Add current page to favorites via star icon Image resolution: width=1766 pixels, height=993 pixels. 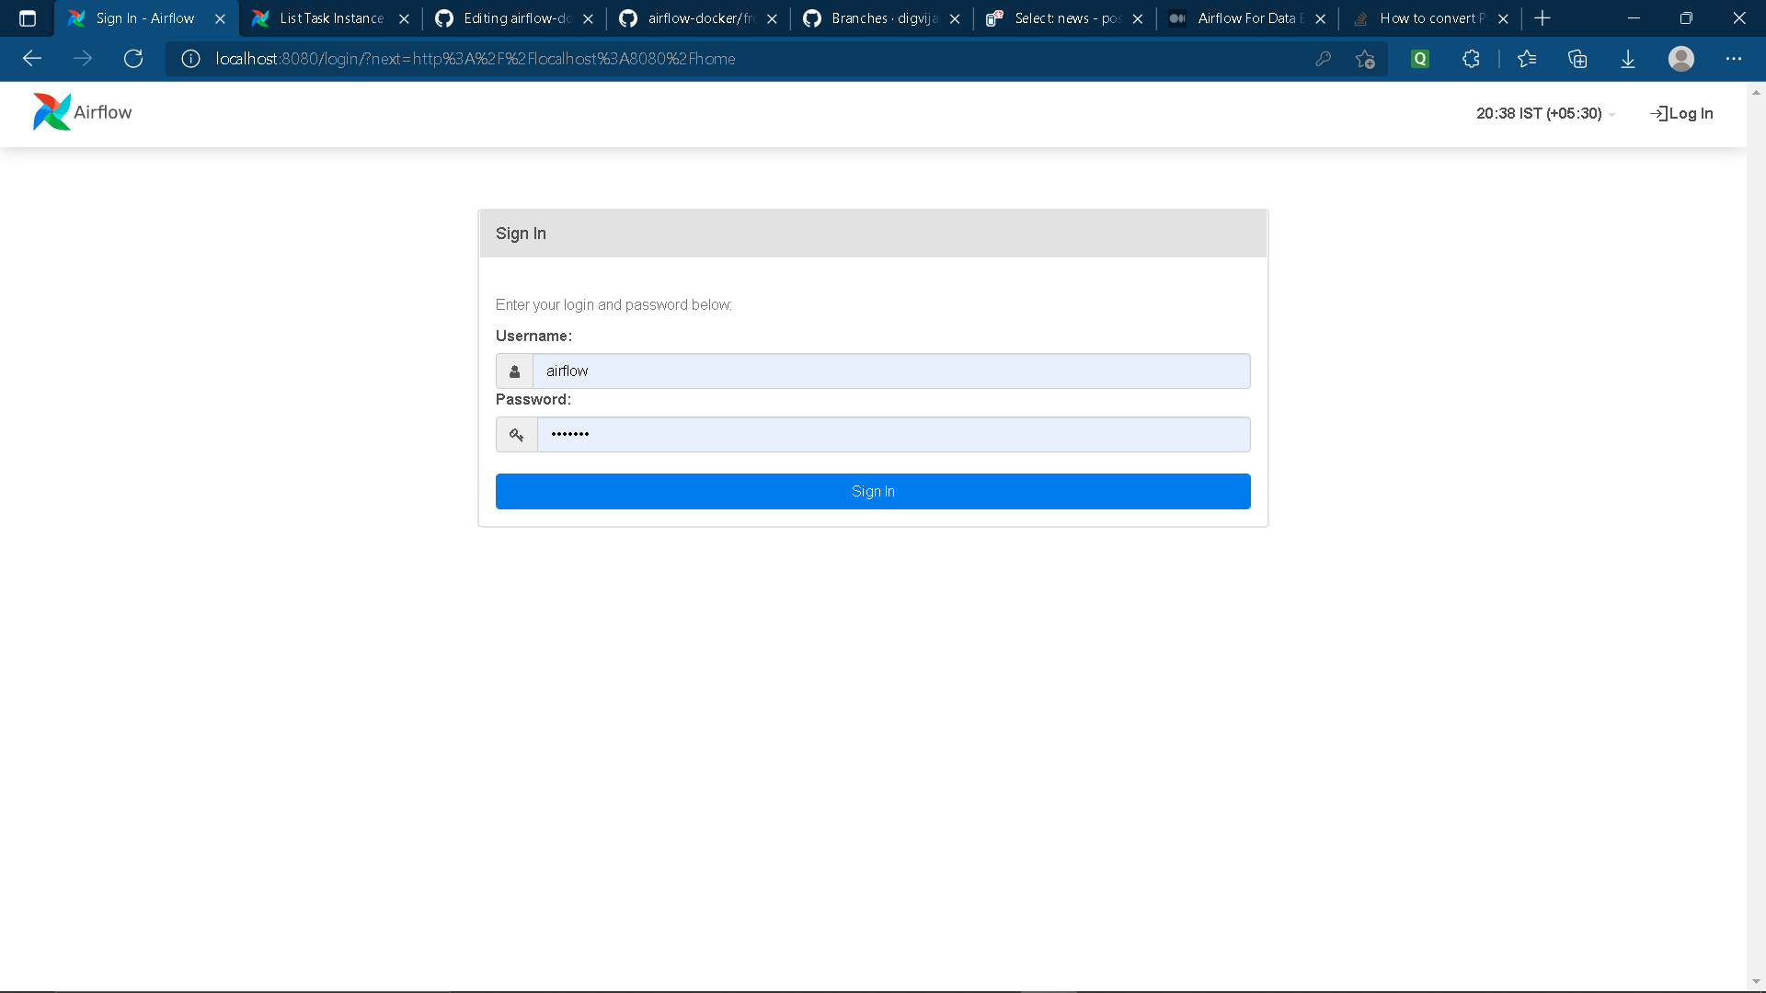(x=1366, y=58)
